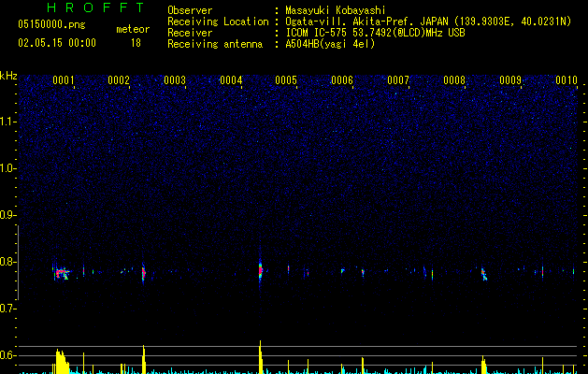
Task: Click the antenna value A504HB(yagi 4el)
Action: 330,44
